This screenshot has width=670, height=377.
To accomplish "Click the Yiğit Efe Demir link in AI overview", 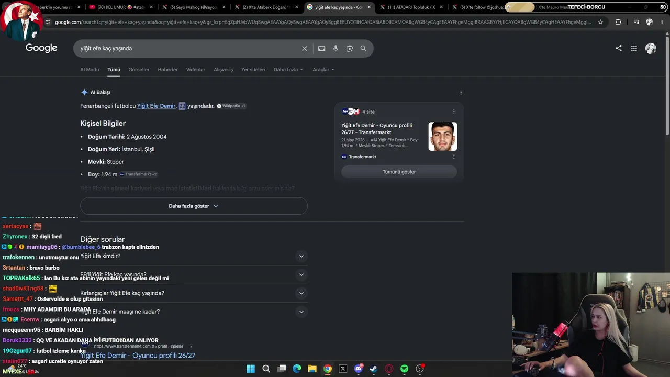I will (x=157, y=106).
